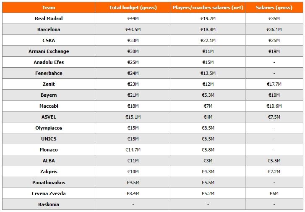This screenshot has height=212, width=305.
Task: Select Maccabi's €10.6M gross salaries cell
Action: point(274,106)
